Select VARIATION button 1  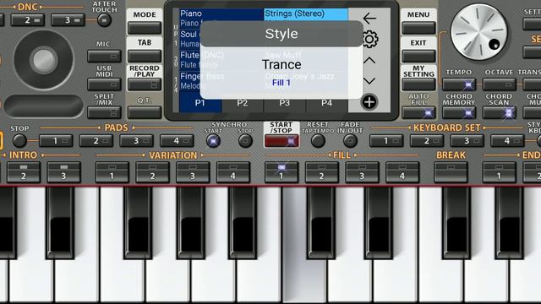[x=112, y=172]
